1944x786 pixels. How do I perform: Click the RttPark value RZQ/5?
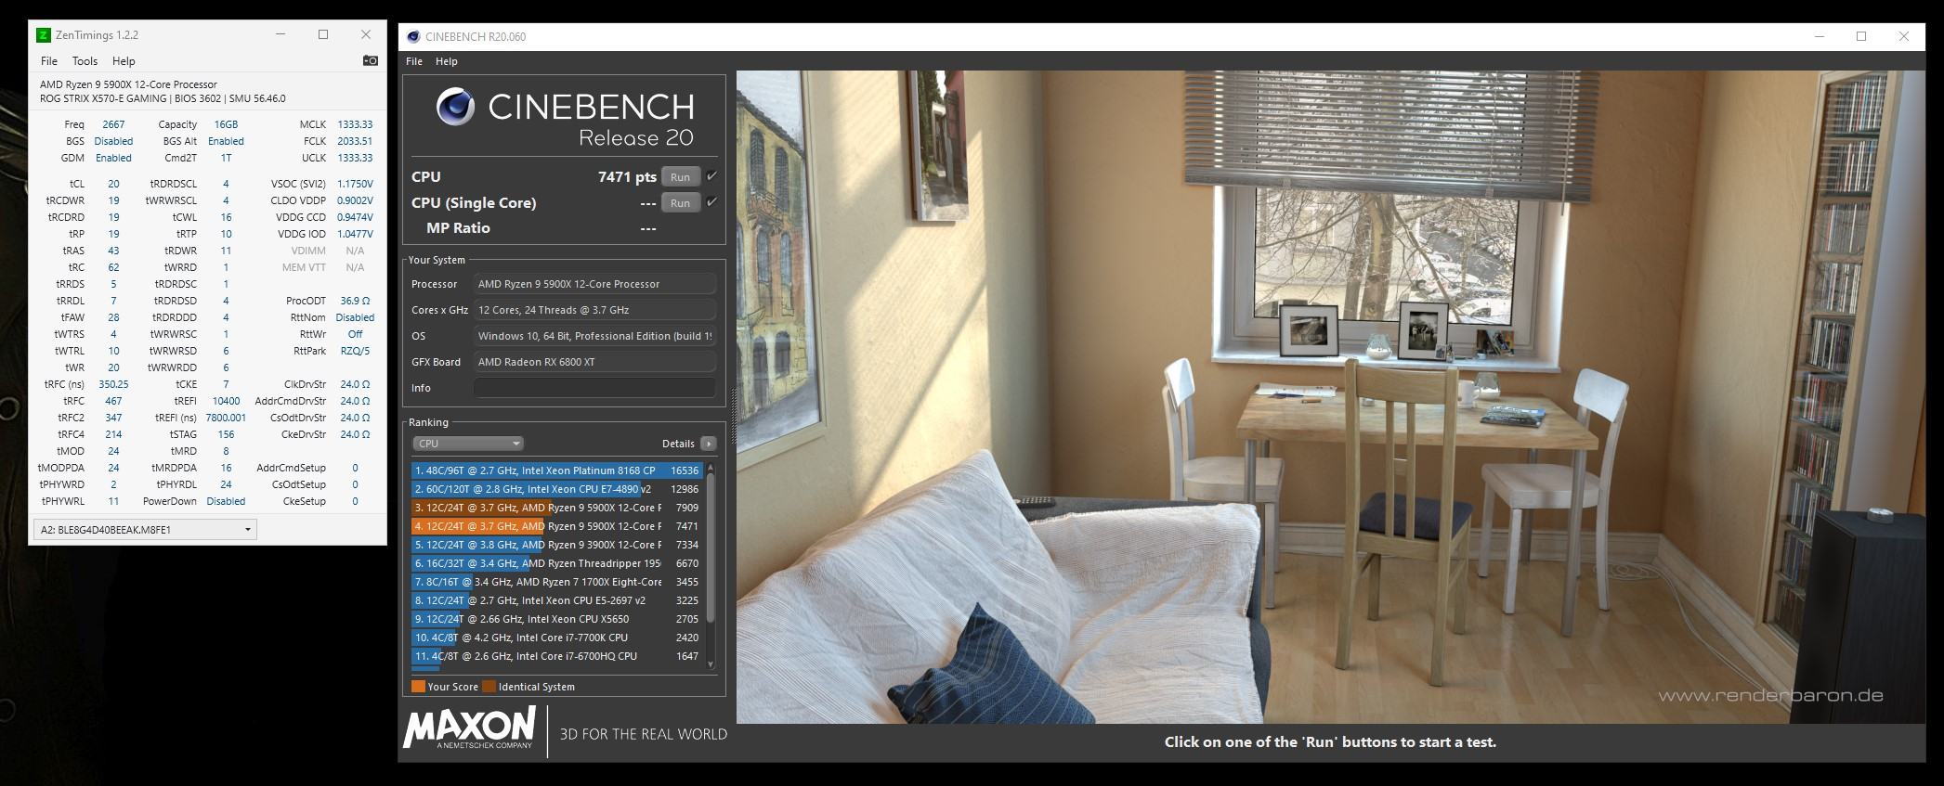355,351
